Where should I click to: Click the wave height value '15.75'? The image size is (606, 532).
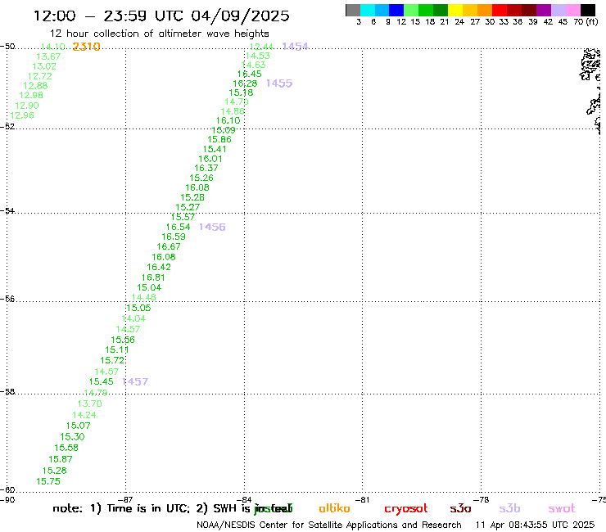pos(48,481)
